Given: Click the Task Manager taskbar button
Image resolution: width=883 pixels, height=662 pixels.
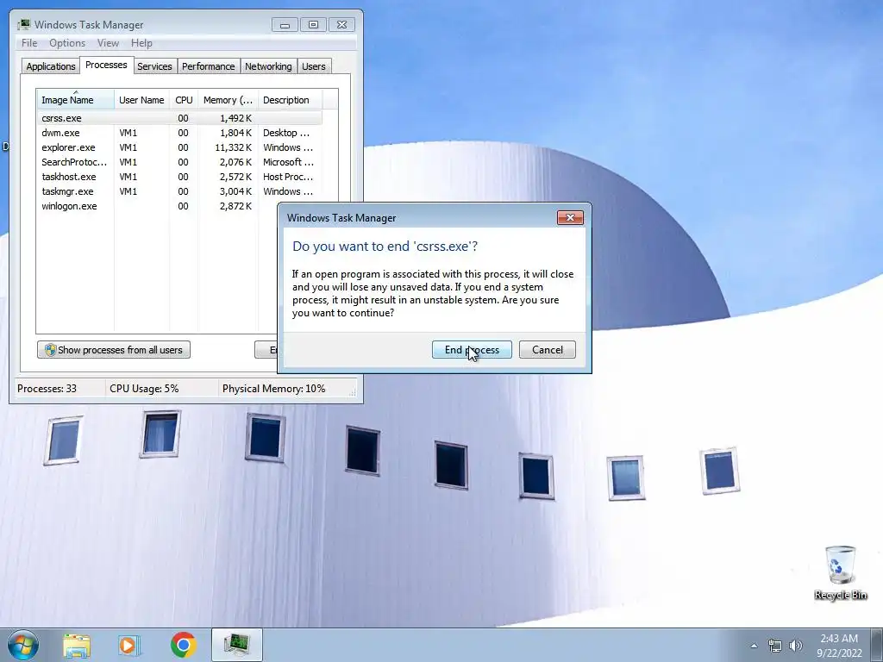Looking at the screenshot, I should 236,645.
